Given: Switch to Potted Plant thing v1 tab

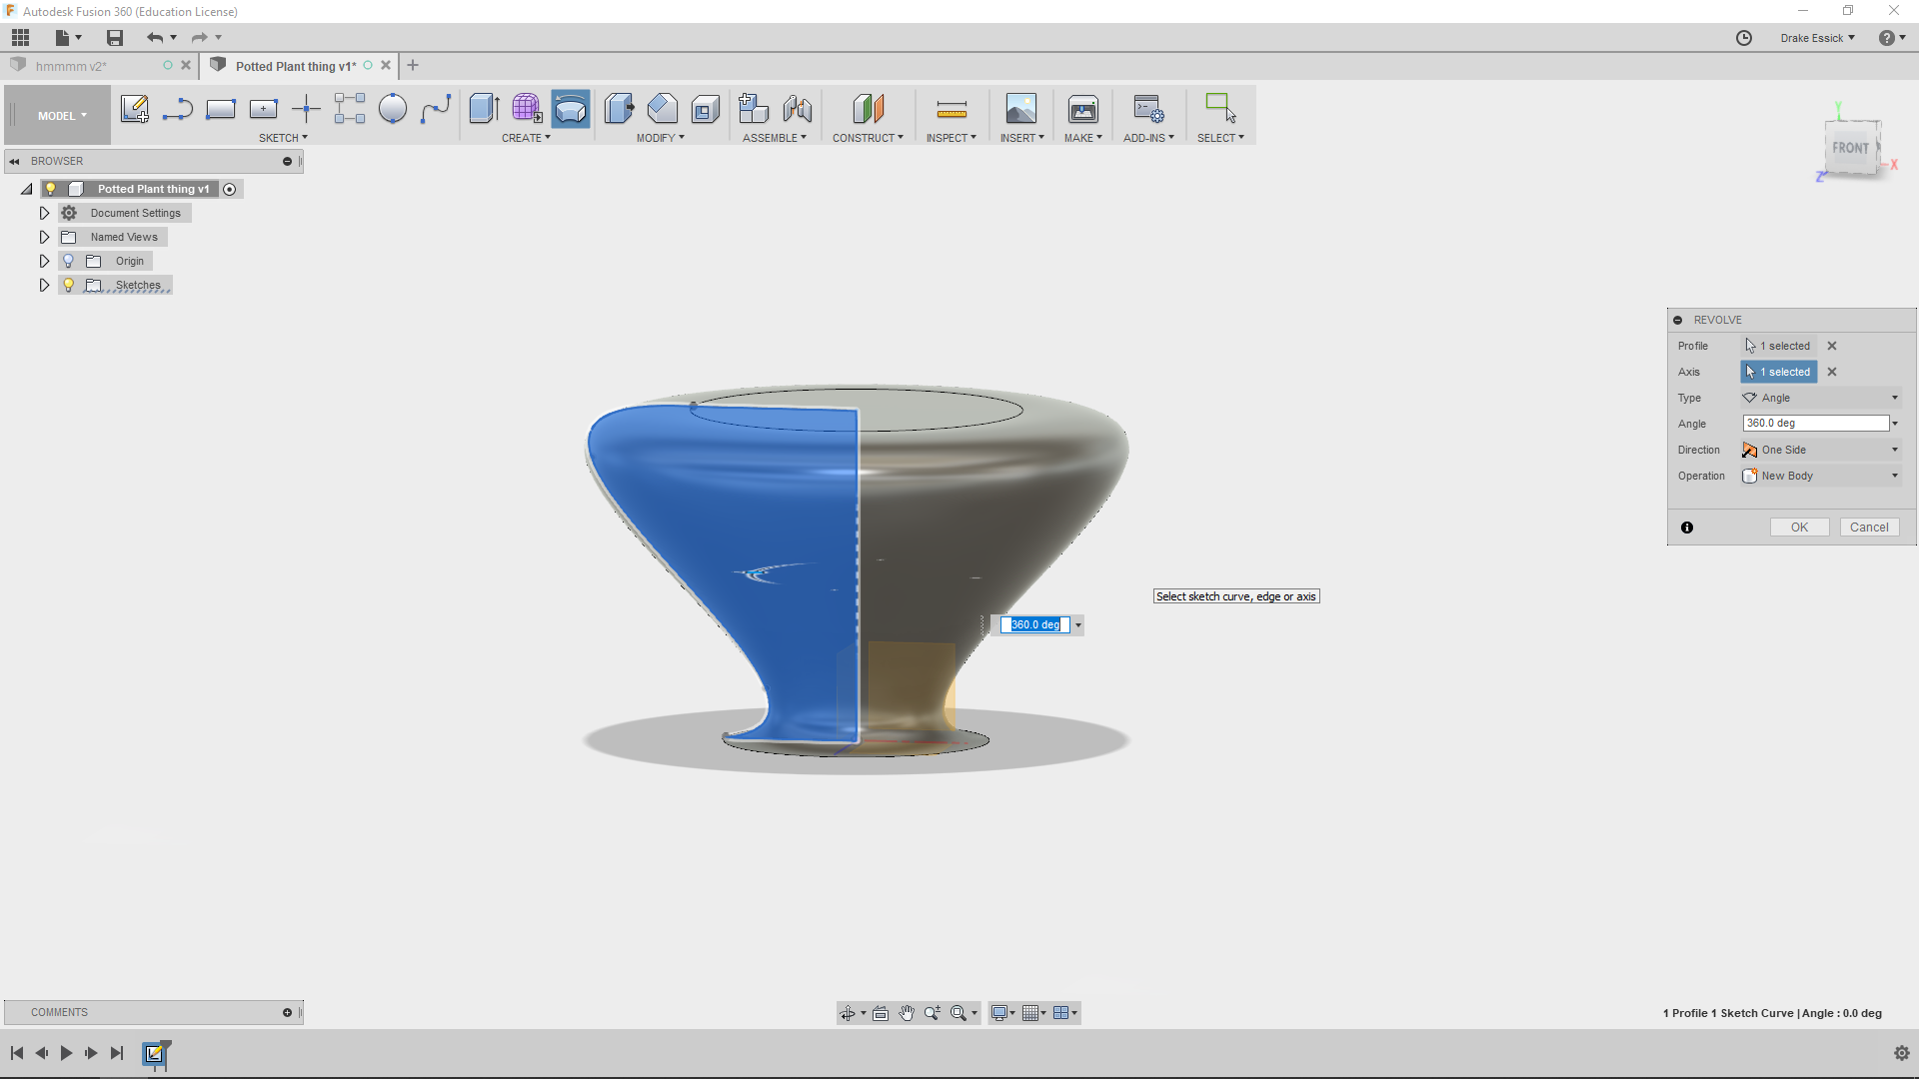Looking at the screenshot, I should [295, 66].
